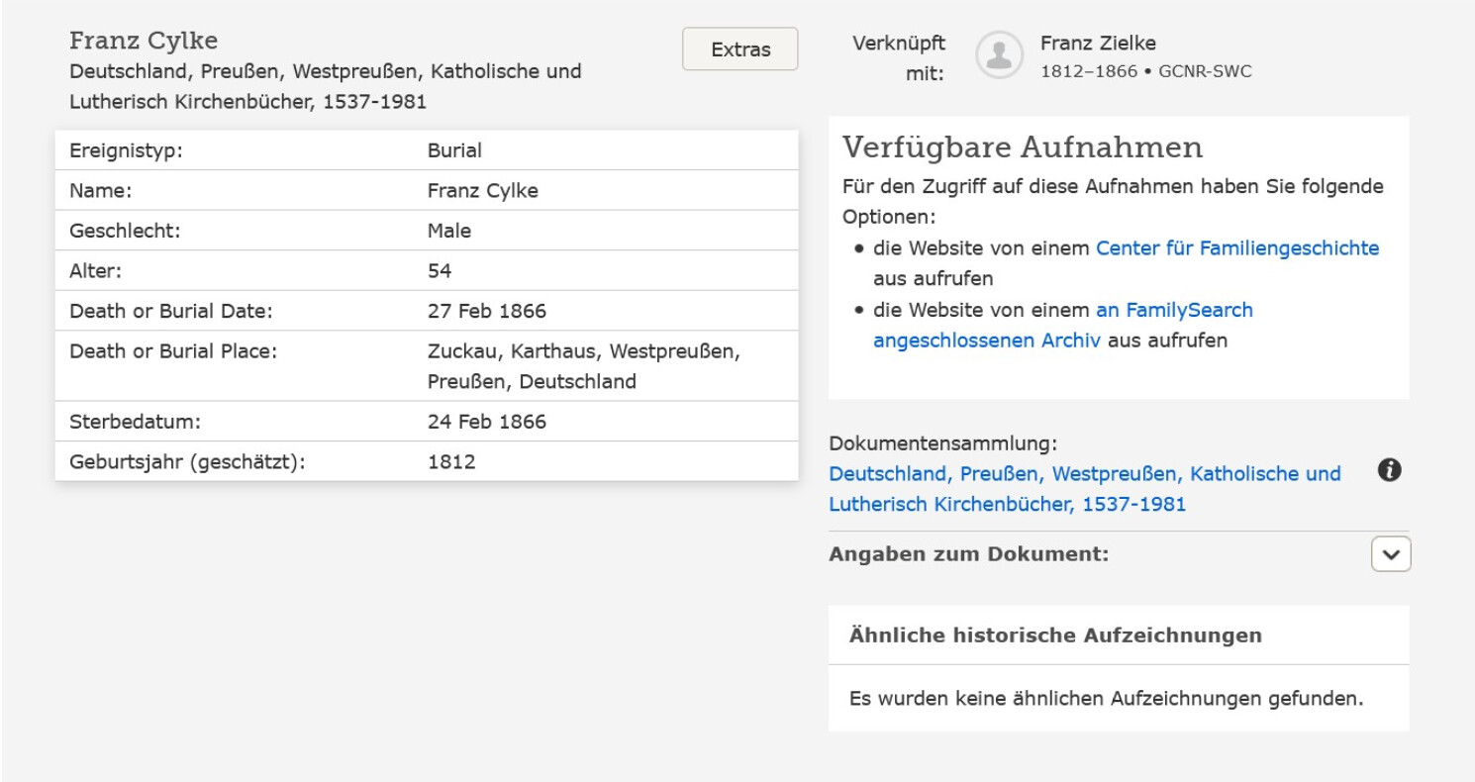Image resolution: width=1475 pixels, height=782 pixels.
Task: Select the Ereignistyp value Burial
Action: pyautogui.click(x=454, y=151)
